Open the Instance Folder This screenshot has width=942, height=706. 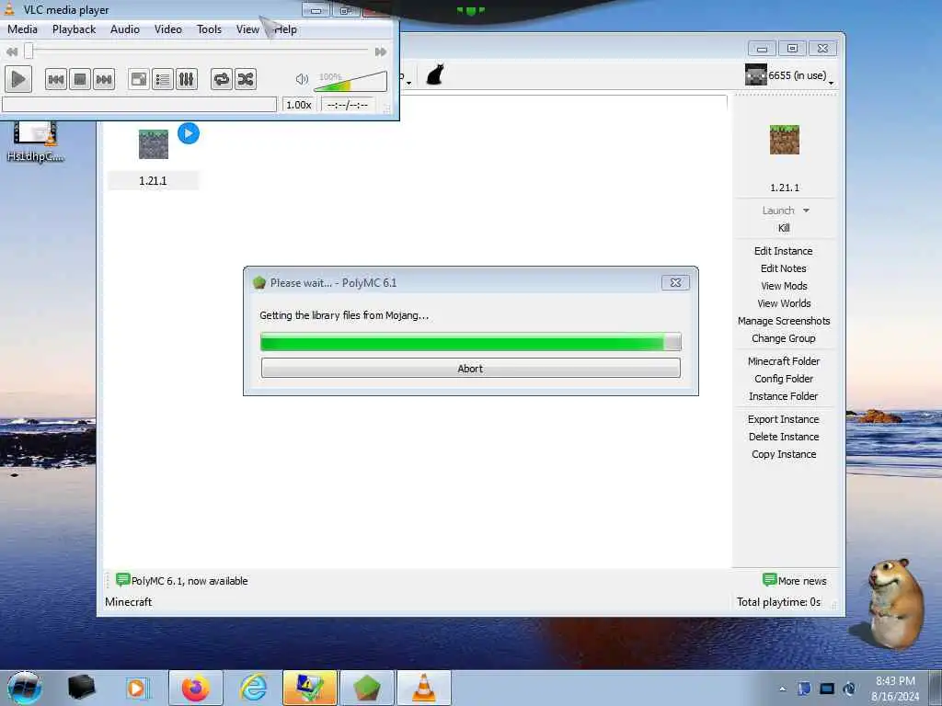(784, 395)
